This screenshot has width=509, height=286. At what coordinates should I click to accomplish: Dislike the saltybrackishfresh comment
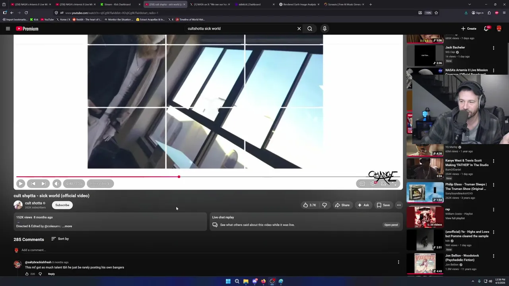[40, 274]
